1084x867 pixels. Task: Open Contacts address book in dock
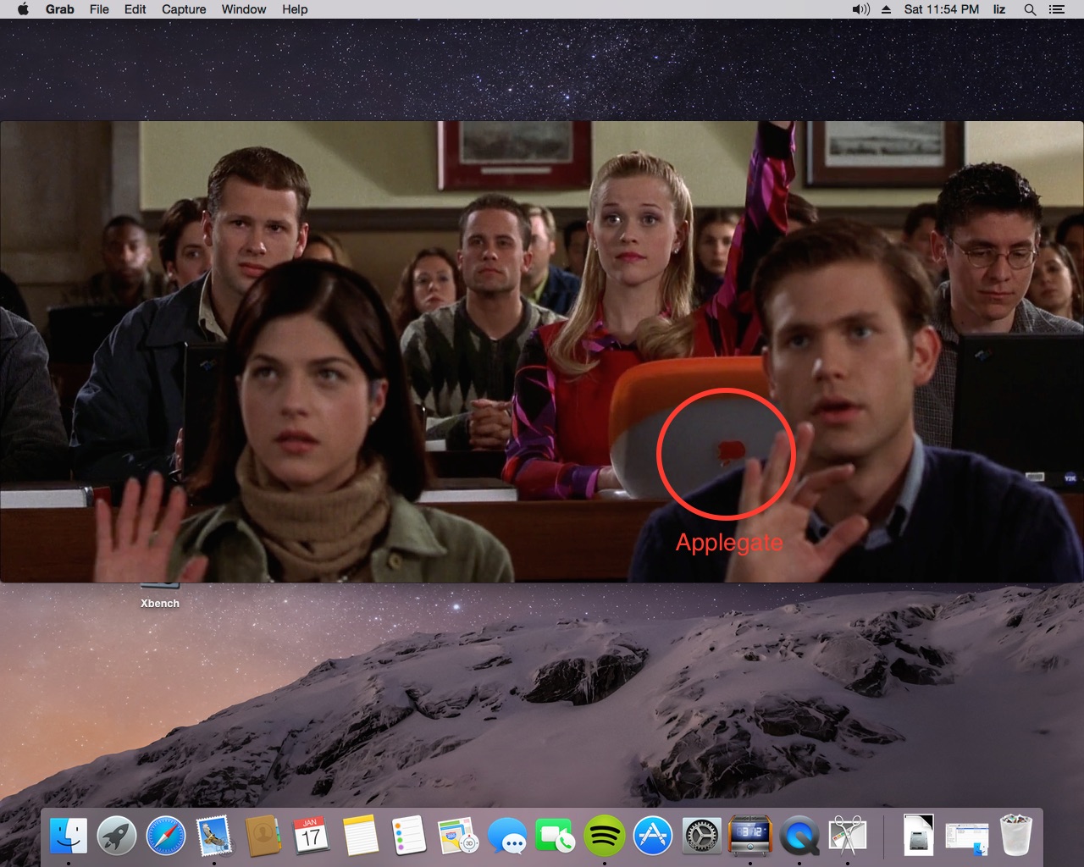pos(263,837)
